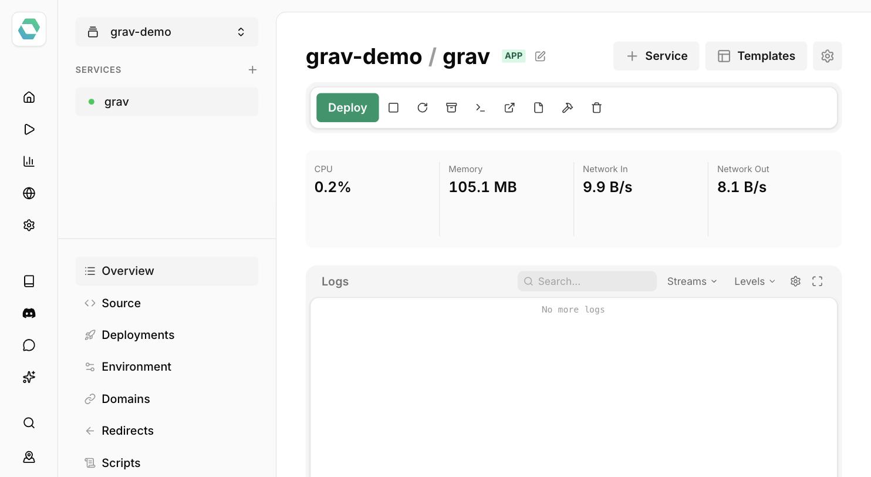Navigate to Domains
Image resolution: width=871 pixels, height=477 pixels.
tap(167, 399)
